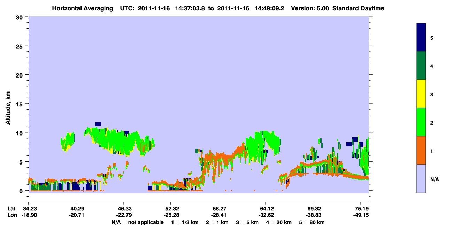Select the dark green colorbar segment labeled 4

click(x=421, y=66)
